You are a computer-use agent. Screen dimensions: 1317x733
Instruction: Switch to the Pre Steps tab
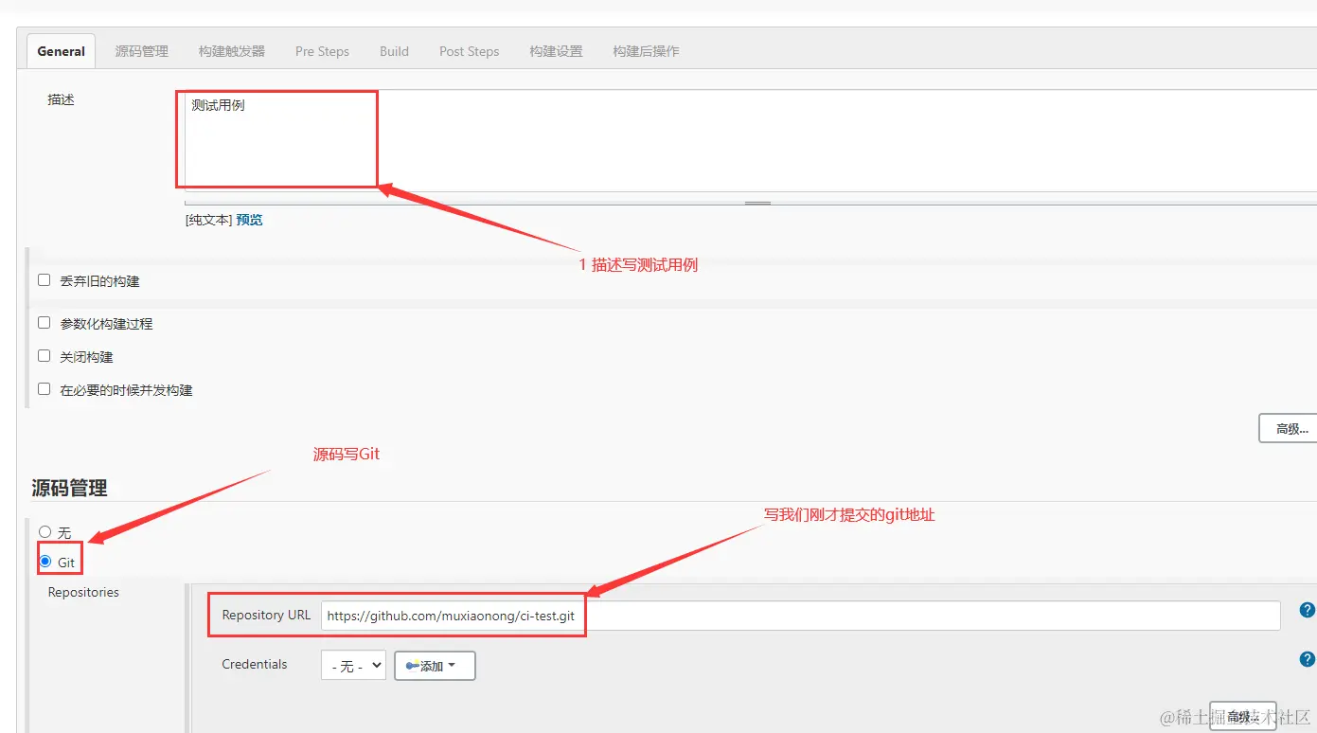click(x=322, y=51)
